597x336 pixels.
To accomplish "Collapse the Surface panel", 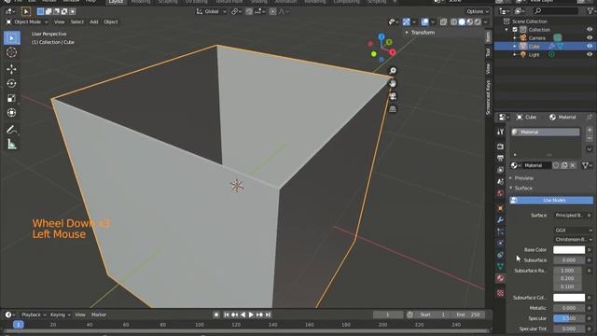I will point(523,189).
